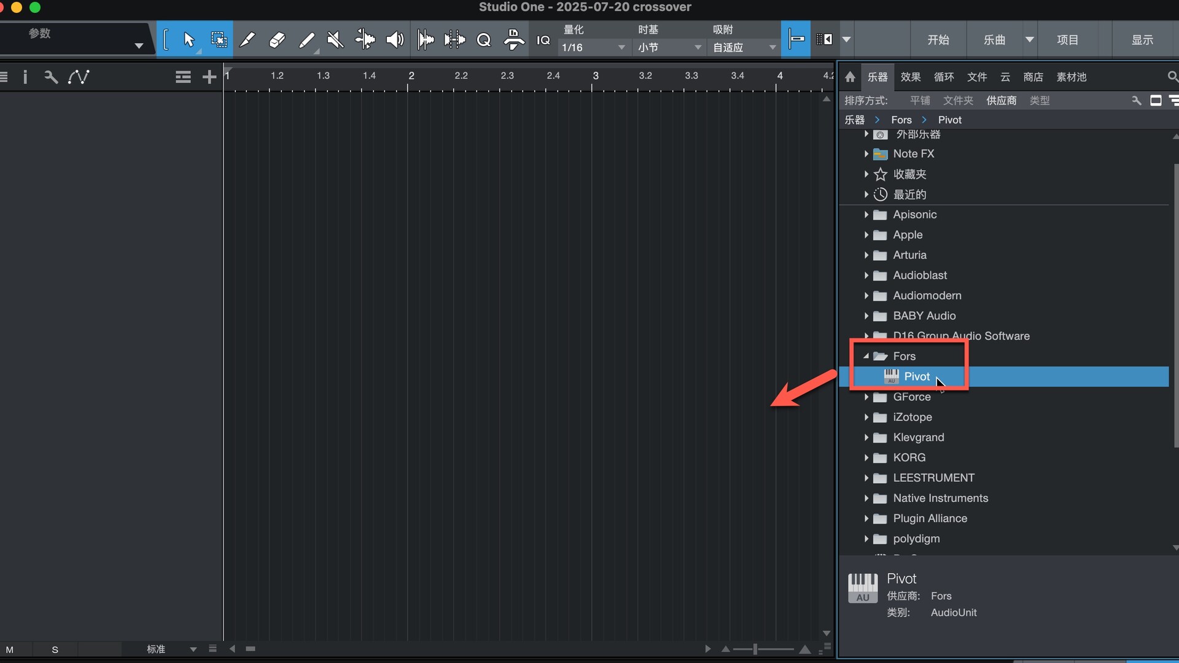Open the 素材池 tab
Screen dimensions: 1179x663
1072,77
